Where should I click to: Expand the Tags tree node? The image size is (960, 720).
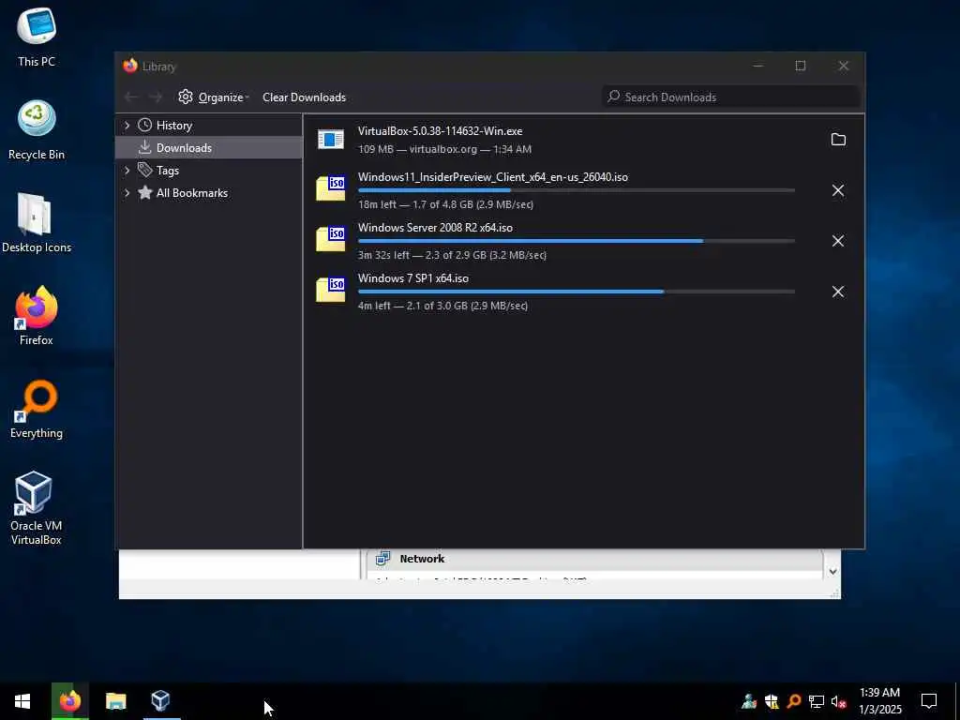(127, 170)
